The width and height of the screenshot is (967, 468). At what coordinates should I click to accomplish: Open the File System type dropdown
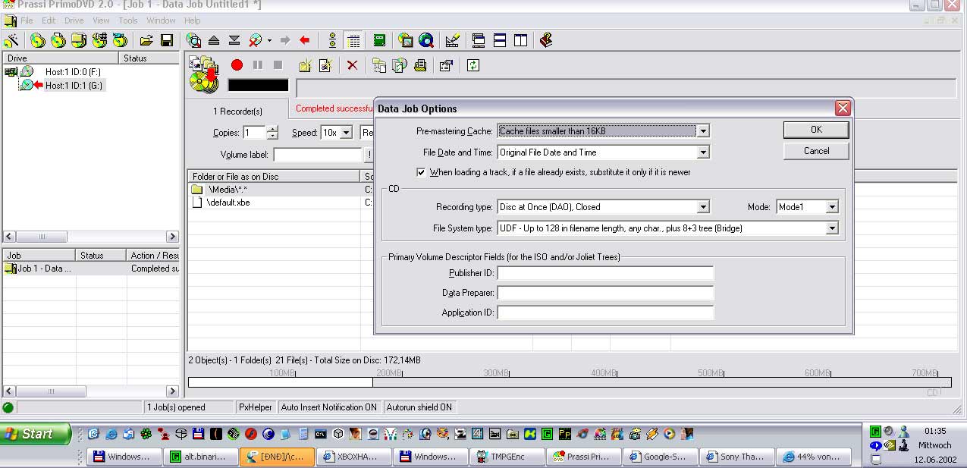pos(832,228)
